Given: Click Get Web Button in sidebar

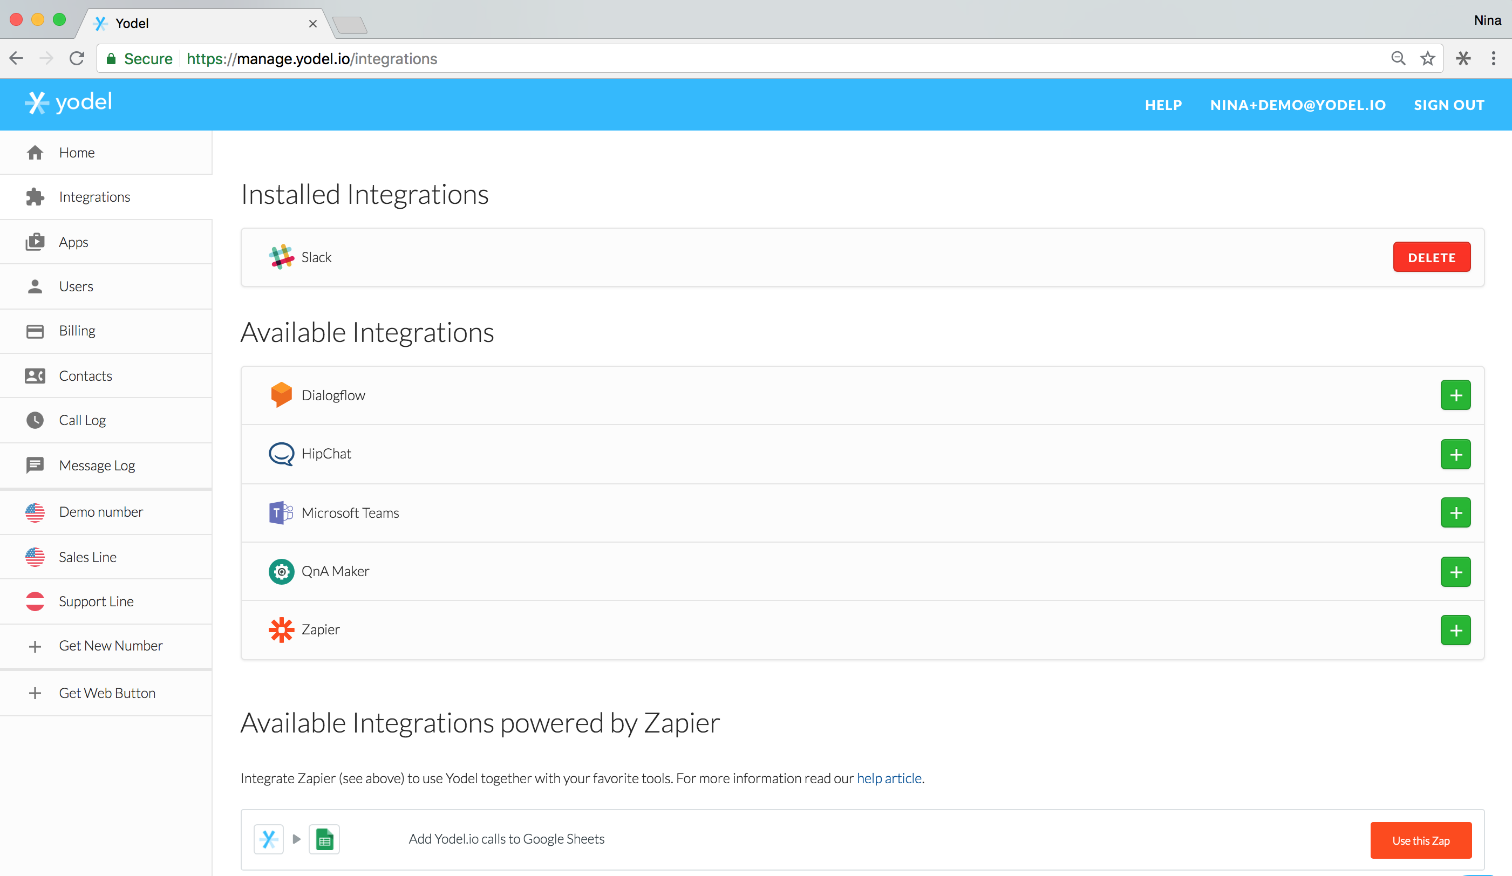Looking at the screenshot, I should pyautogui.click(x=106, y=693).
